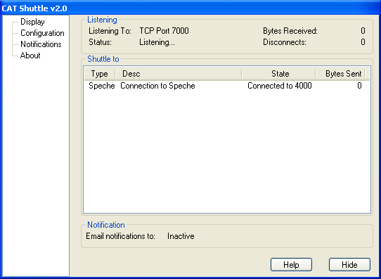
Task: Click the 'Inactive' email notification status
Action: point(181,236)
